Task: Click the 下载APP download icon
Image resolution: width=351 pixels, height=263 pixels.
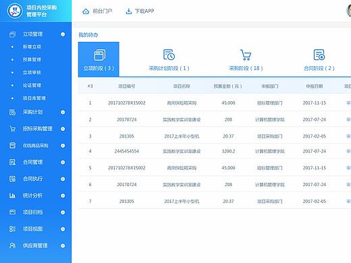Action: [128, 11]
